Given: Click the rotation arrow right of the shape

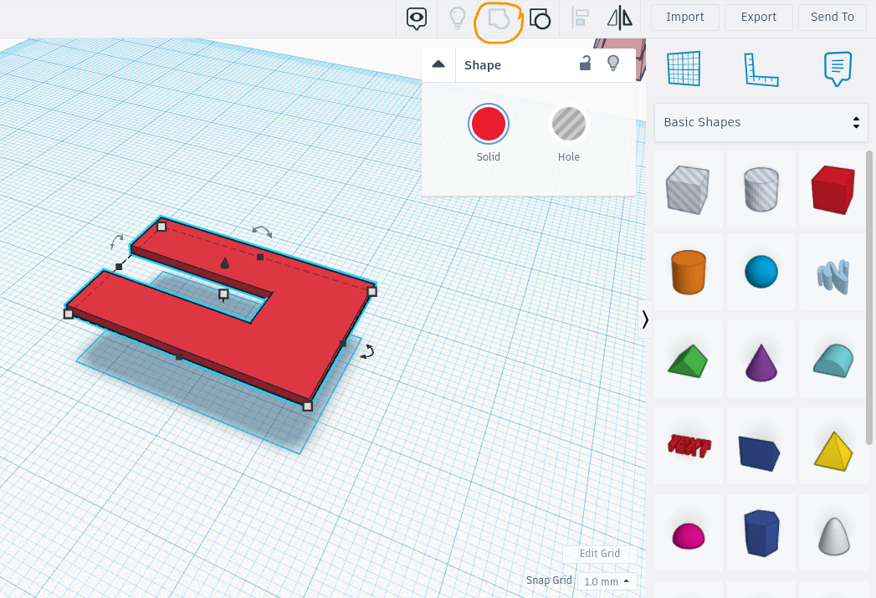Looking at the screenshot, I should [x=367, y=351].
